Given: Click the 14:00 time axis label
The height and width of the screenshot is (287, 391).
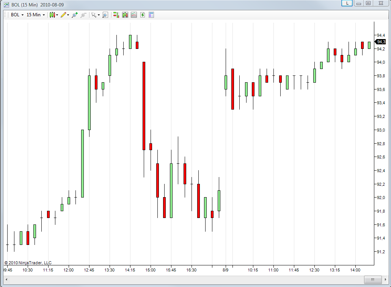Looking at the screenshot, I should [355, 270].
